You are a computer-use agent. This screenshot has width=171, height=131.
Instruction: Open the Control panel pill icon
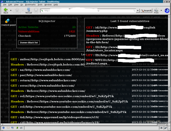[x=7, y=21]
